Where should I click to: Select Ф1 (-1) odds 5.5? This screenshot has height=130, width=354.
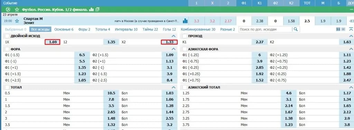click(82, 61)
